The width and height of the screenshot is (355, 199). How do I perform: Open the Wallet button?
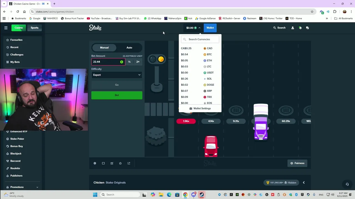click(x=210, y=28)
